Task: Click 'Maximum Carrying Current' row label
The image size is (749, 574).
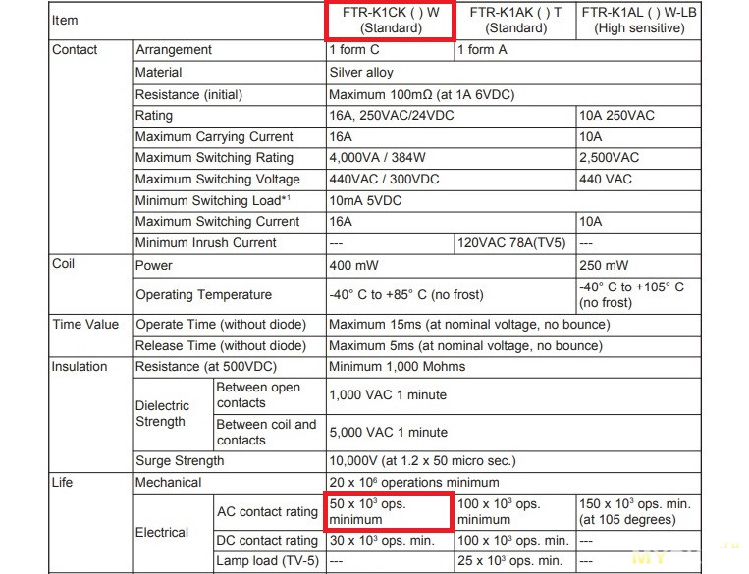Action: (229, 137)
